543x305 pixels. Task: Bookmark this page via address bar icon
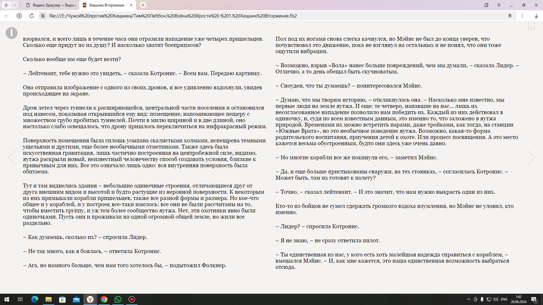coord(510,16)
